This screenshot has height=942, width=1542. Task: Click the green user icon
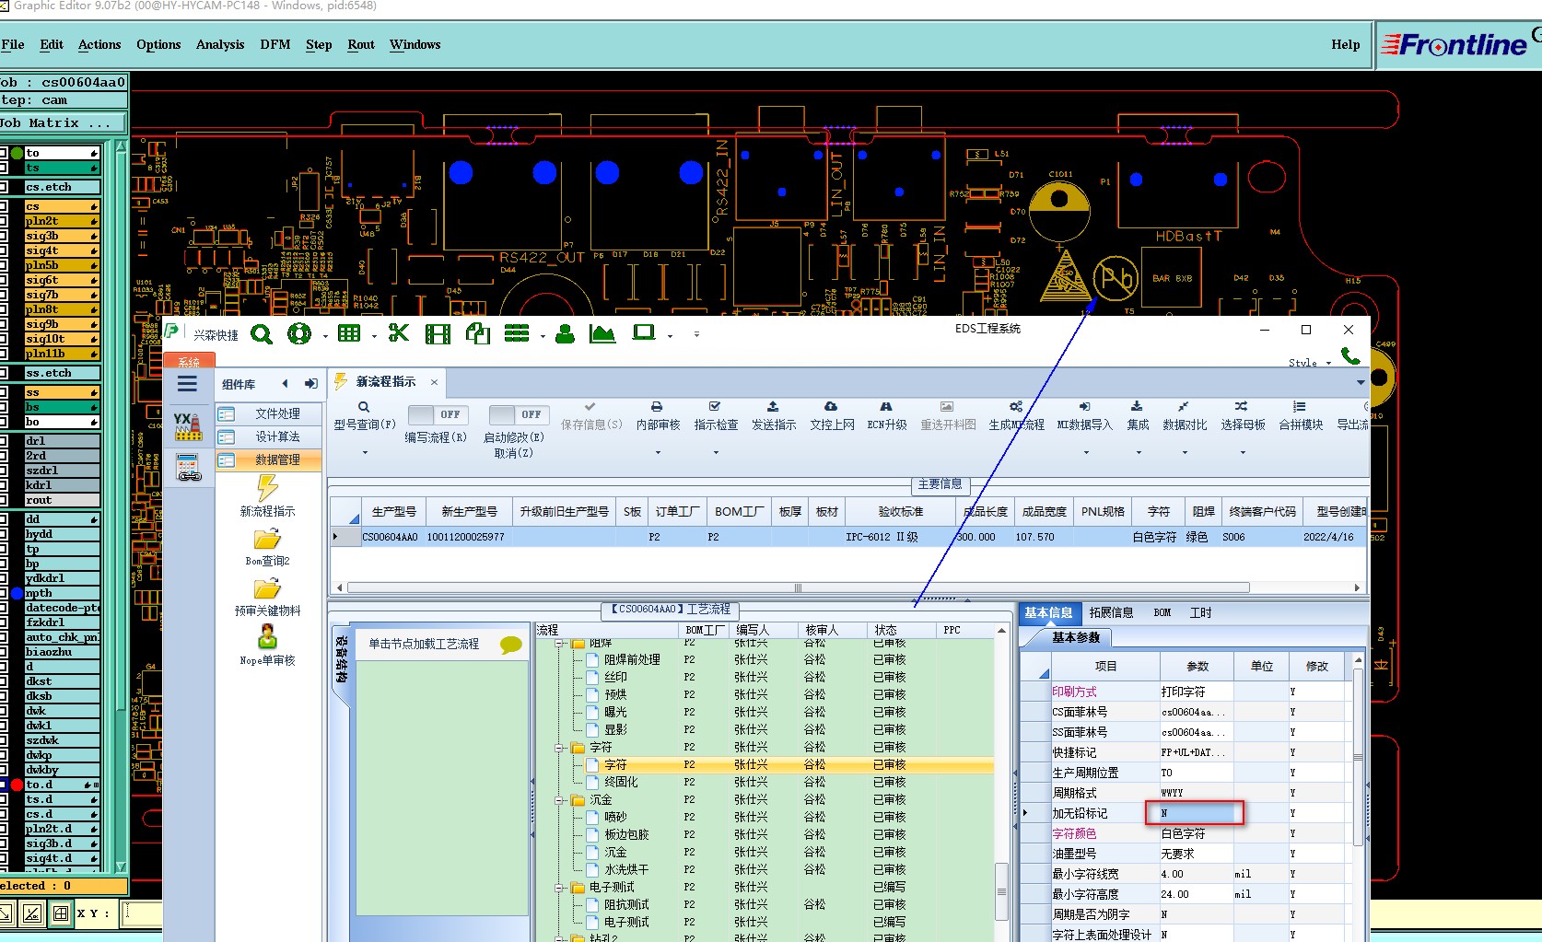coord(566,334)
